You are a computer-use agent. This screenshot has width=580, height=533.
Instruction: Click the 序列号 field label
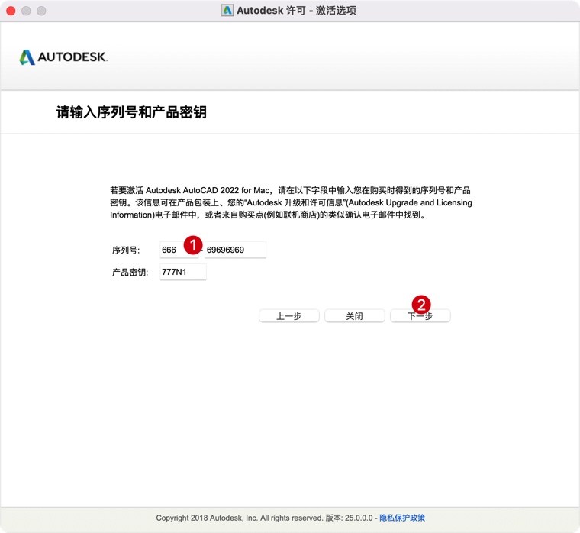click(126, 250)
